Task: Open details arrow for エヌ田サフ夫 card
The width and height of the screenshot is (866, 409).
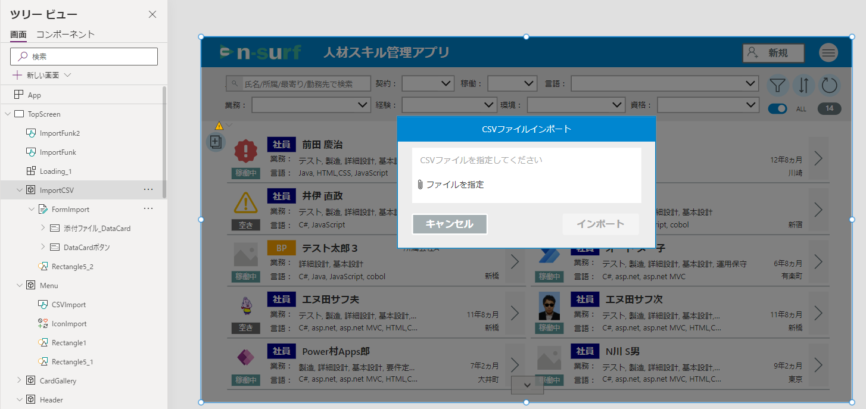Action: tap(515, 313)
